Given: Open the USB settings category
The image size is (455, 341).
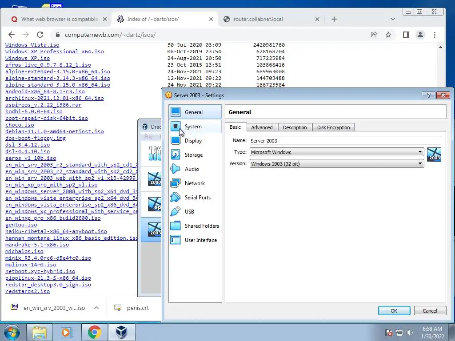Looking at the screenshot, I should [x=196, y=212].
